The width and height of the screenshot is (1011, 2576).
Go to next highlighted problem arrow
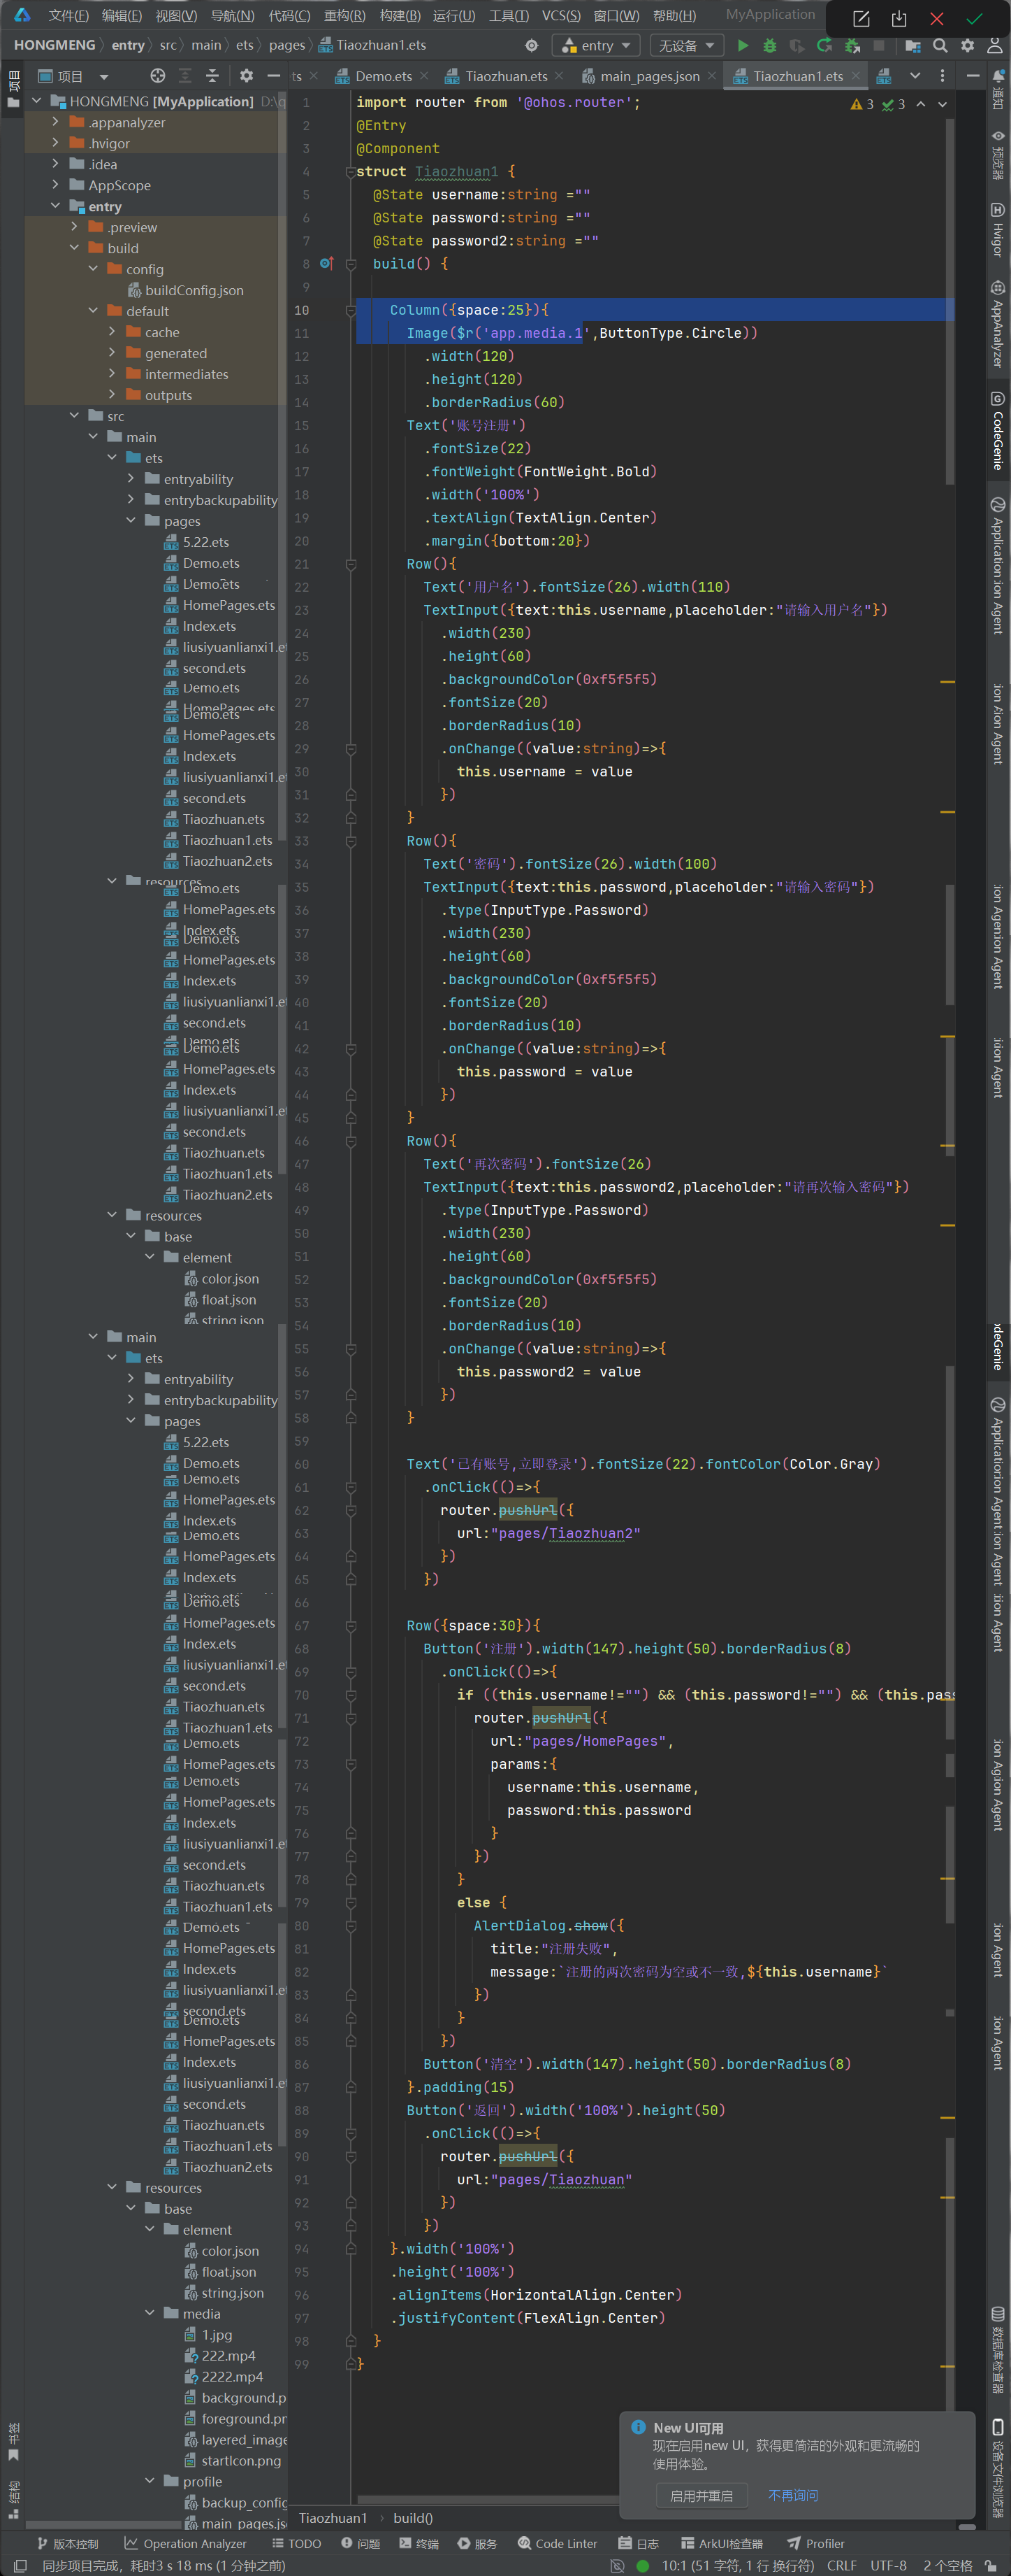(x=942, y=104)
